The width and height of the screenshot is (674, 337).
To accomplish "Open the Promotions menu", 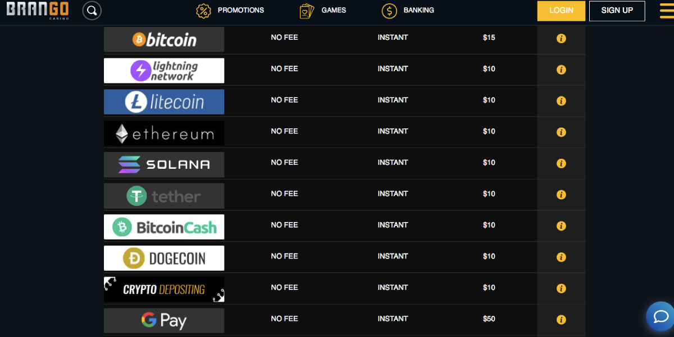I will [x=230, y=11].
